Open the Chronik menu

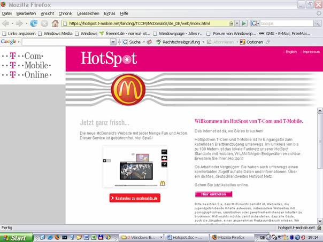click(65, 13)
